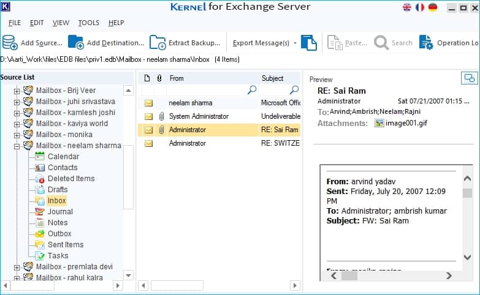Expand the Mailbox - rahul kalra node
The height and width of the screenshot is (295, 480).
click(17, 278)
